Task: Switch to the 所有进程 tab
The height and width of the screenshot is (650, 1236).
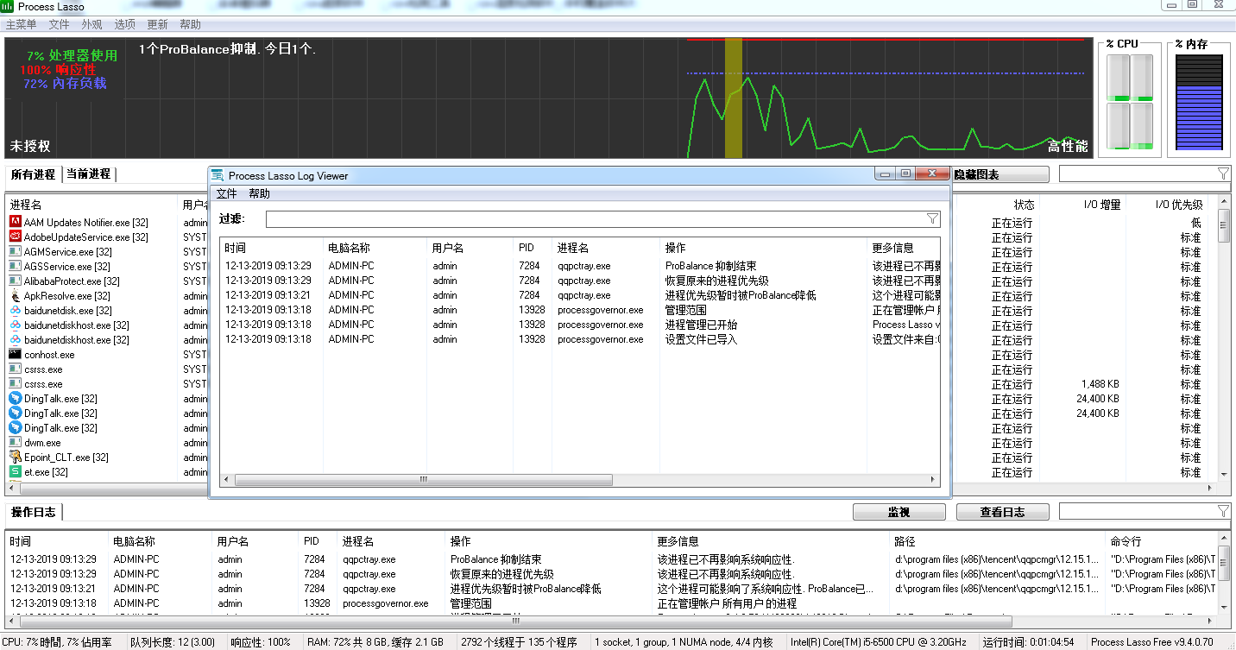Action: click(33, 174)
